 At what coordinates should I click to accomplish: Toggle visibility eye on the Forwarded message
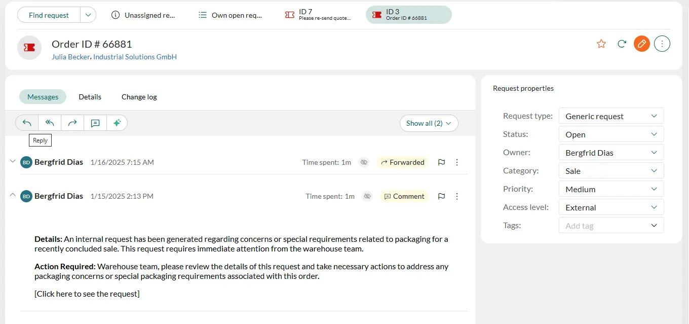pos(364,162)
